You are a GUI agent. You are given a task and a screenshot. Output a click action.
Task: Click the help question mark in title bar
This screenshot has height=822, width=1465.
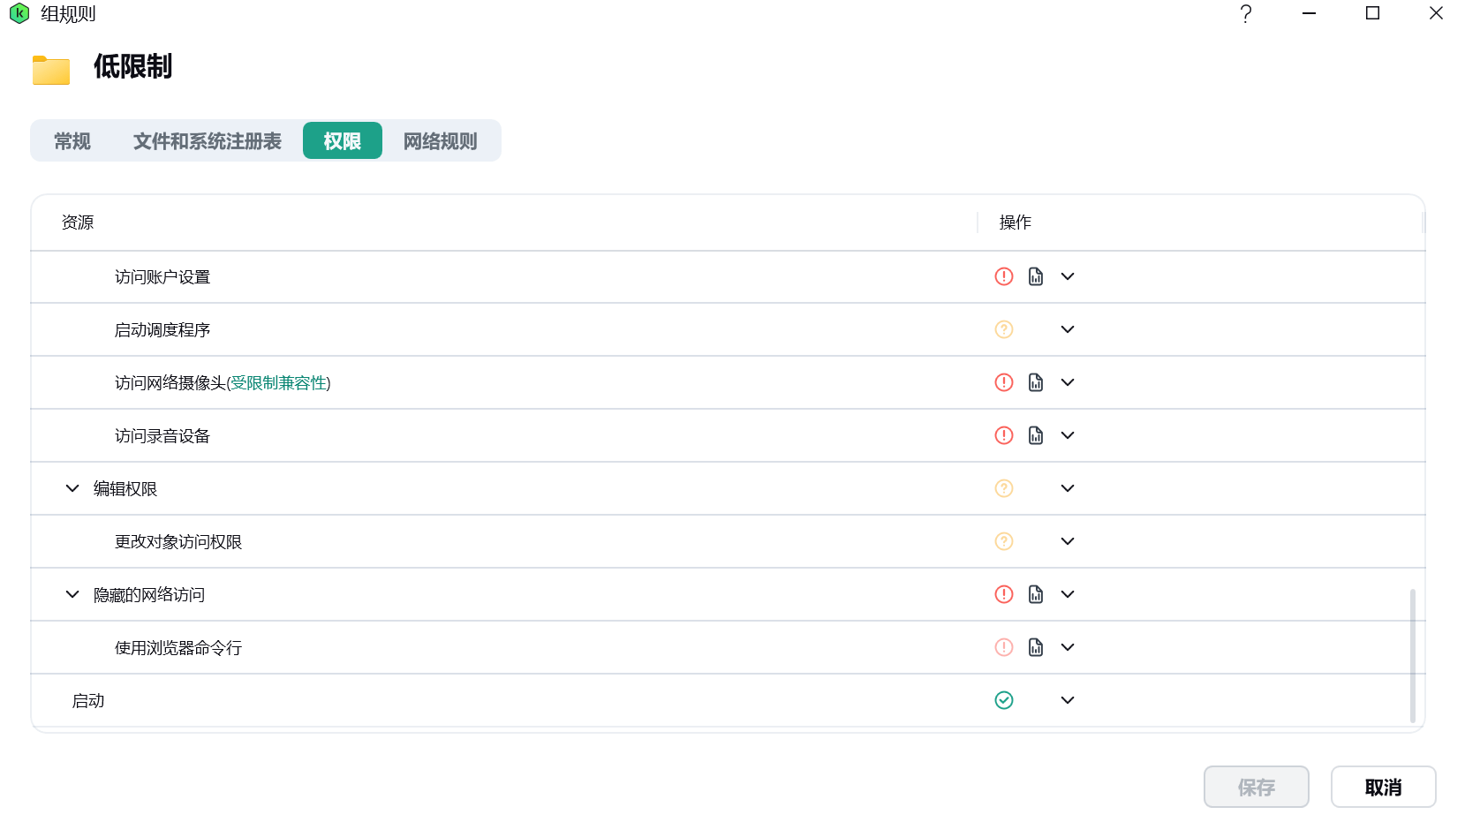pos(1245,13)
